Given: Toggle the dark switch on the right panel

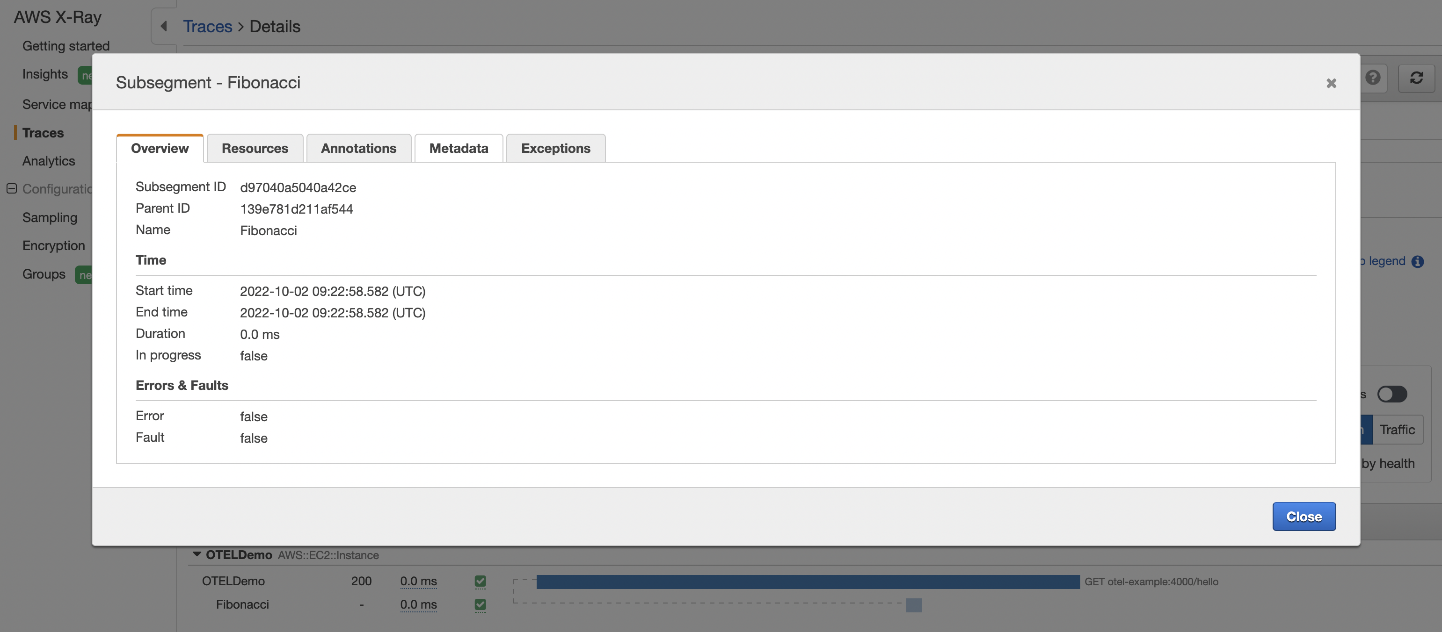Looking at the screenshot, I should pyautogui.click(x=1391, y=395).
